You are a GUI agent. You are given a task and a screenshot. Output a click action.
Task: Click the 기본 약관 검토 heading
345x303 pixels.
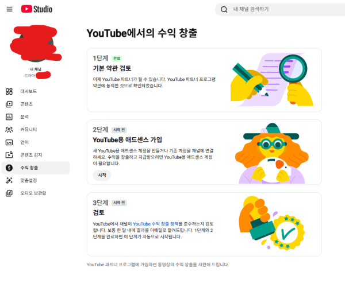tap(112, 68)
